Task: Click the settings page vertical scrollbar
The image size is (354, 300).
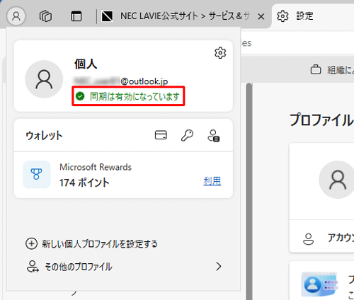Action: (249, 191)
